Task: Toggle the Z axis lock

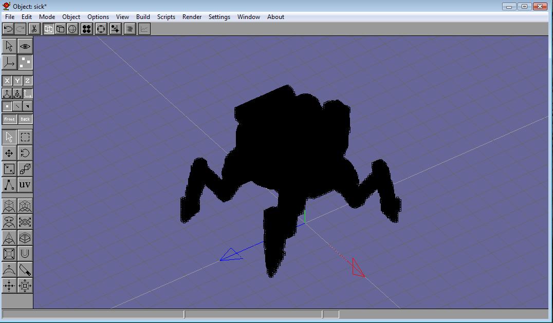Action: (x=27, y=81)
